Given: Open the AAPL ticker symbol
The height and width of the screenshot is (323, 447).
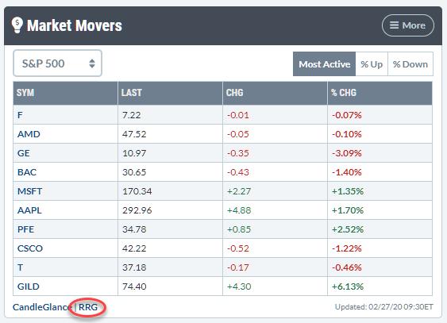Looking at the screenshot, I should pos(29,210).
